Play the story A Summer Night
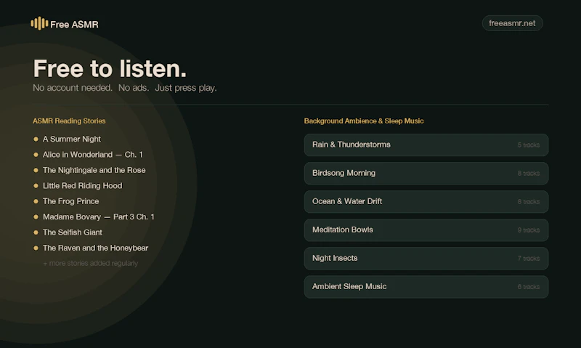Viewport: 581px width, 348px height. click(71, 139)
